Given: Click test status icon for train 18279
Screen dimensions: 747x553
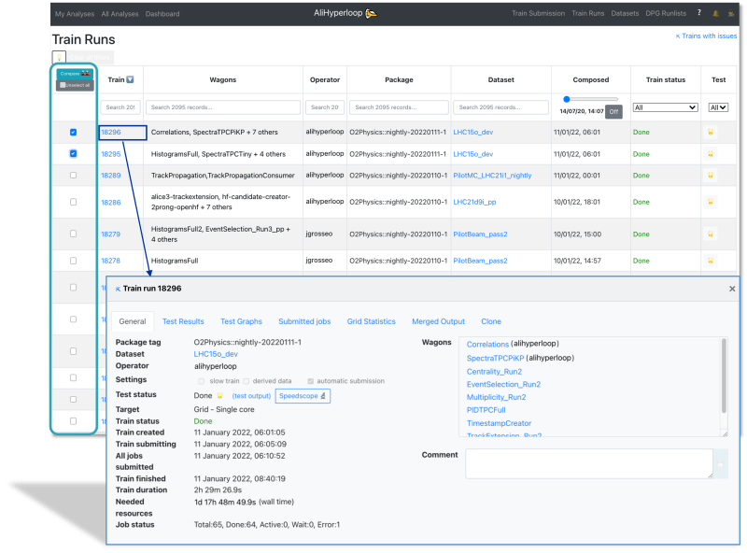Looking at the screenshot, I should pyautogui.click(x=711, y=234).
